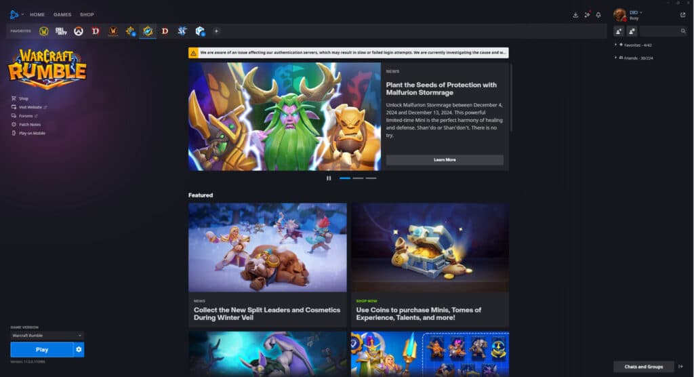Image resolution: width=694 pixels, height=377 pixels.
Task: Click the magnifier in friends search
Action: (x=683, y=31)
